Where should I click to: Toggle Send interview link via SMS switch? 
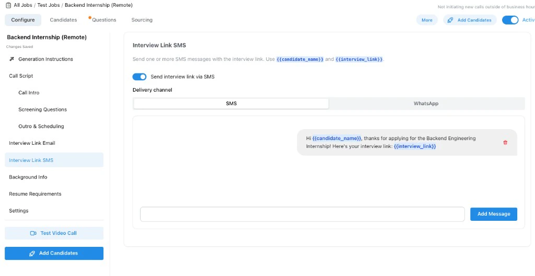tap(139, 77)
